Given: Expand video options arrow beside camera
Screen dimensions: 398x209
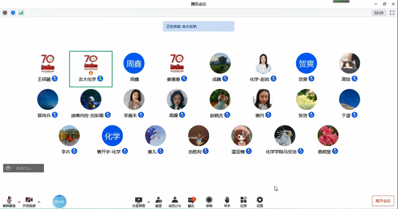Looking at the screenshot, I should (x=39, y=202).
